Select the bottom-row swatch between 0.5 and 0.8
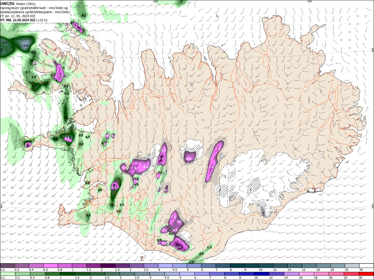Image resolution: width=374 pixels, height=280 pixels. [38, 274]
